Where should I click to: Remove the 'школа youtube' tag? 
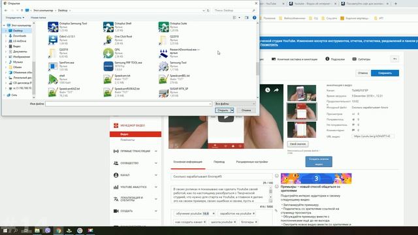tap(234, 222)
